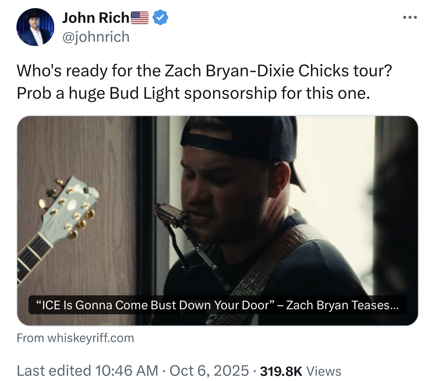Click the "ICE Is Gonna Come" headline caption

coord(217,305)
